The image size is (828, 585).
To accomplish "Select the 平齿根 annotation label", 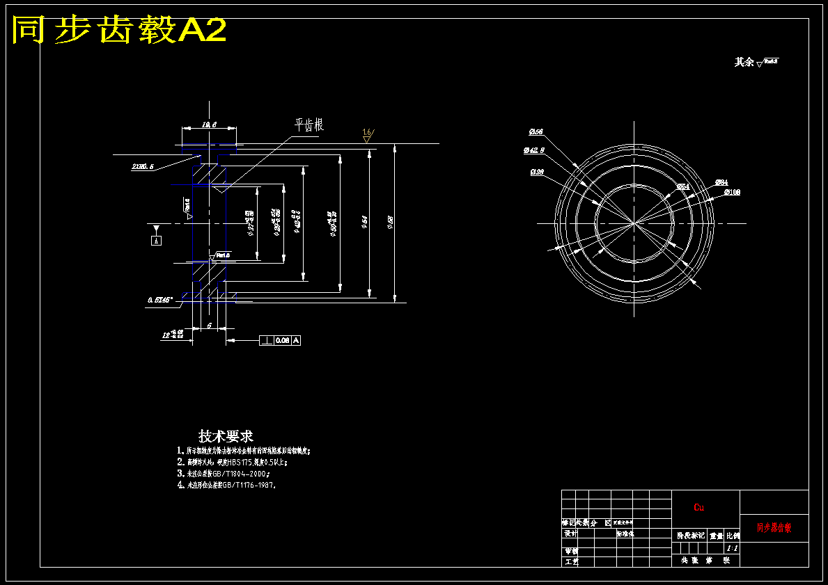I will pyautogui.click(x=309, y=125).
